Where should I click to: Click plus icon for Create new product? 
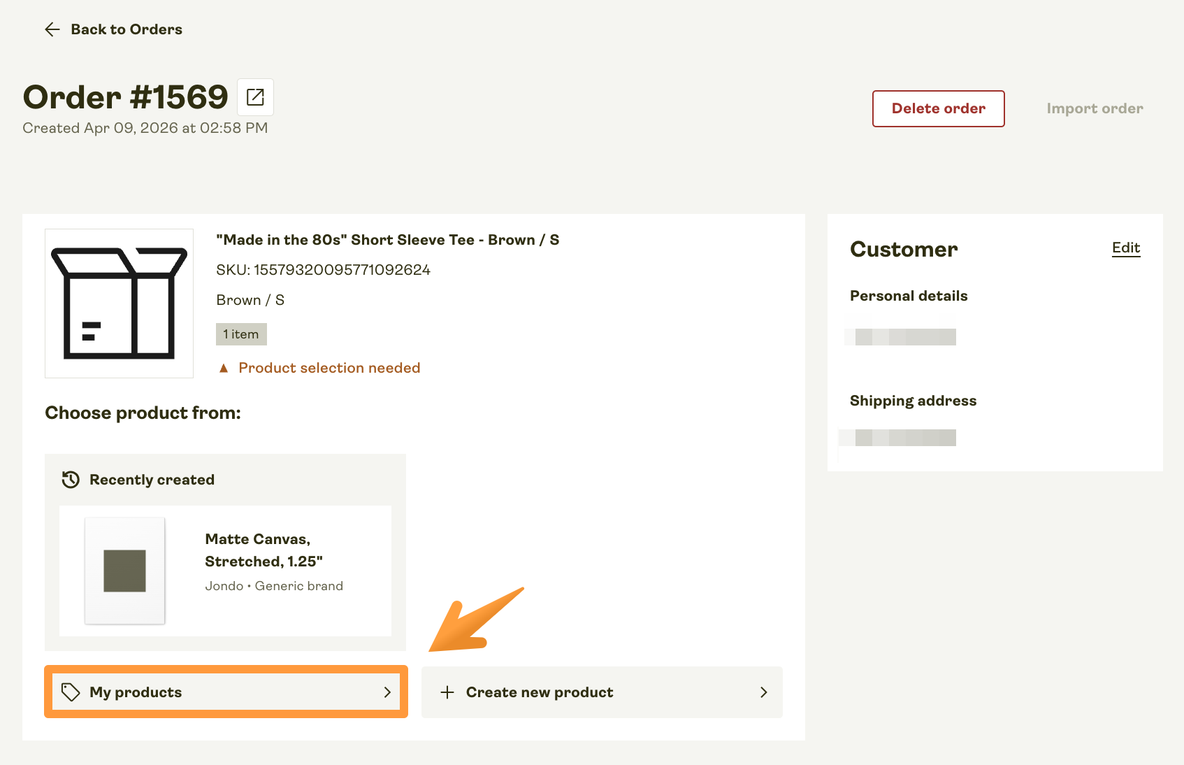point(447,692)
